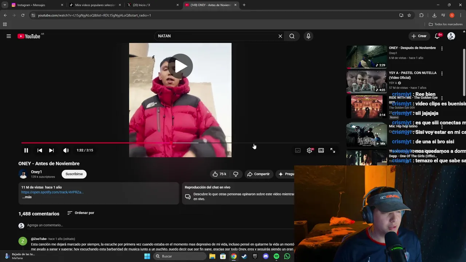Open WhatsApp from the taskbar
Viewport: 466px width, 262px height.
[287, 256]
